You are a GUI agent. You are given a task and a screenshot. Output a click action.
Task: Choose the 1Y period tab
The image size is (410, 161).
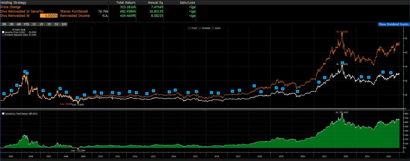tap(34, 24)
